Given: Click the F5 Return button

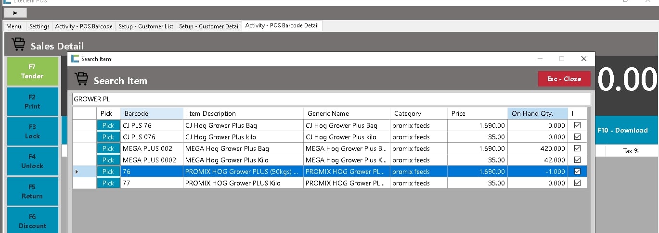Looking at the screenshot, I should [32, 191].
